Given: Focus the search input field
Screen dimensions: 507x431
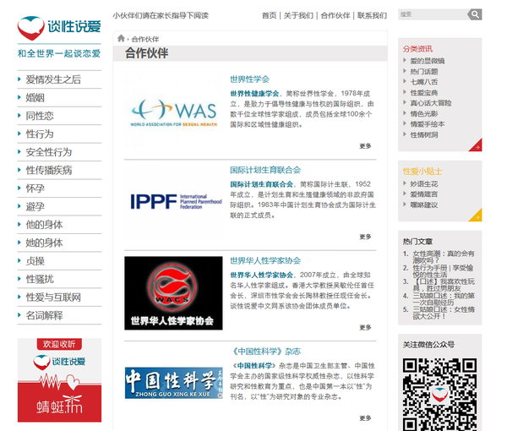Looking at the screenshot, I should (x=433, y=14).
